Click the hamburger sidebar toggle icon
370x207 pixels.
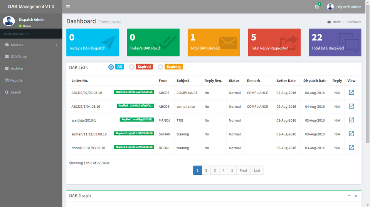coord(68,7)
